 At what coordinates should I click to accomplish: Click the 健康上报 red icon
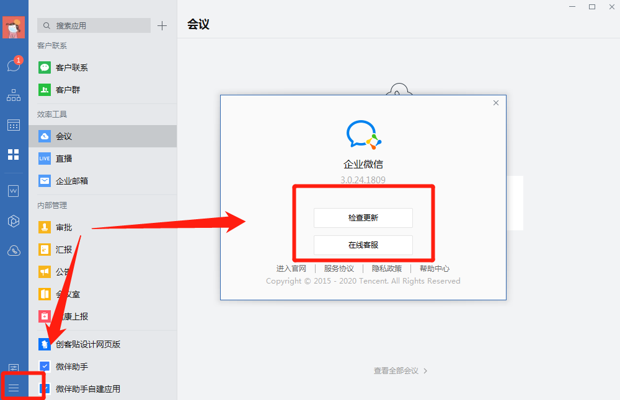(x=45, y=316)
